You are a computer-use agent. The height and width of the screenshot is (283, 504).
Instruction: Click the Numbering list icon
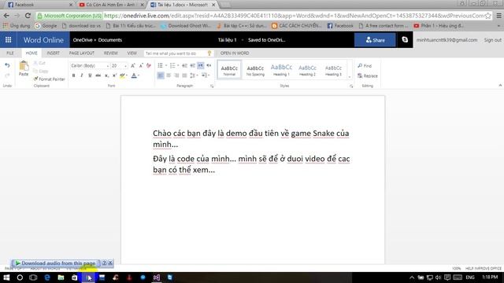click(172, 65)
